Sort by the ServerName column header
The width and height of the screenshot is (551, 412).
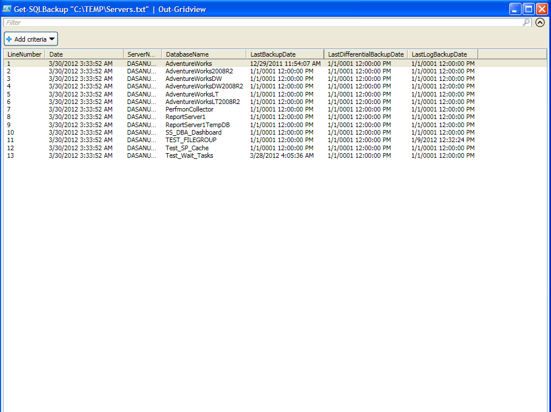click(x=142, y=54)
